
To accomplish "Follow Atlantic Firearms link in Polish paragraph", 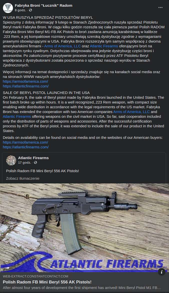I will 104,46.
